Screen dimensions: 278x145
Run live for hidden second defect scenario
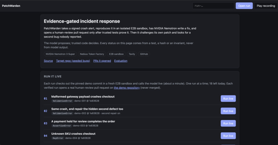(228, 111)
